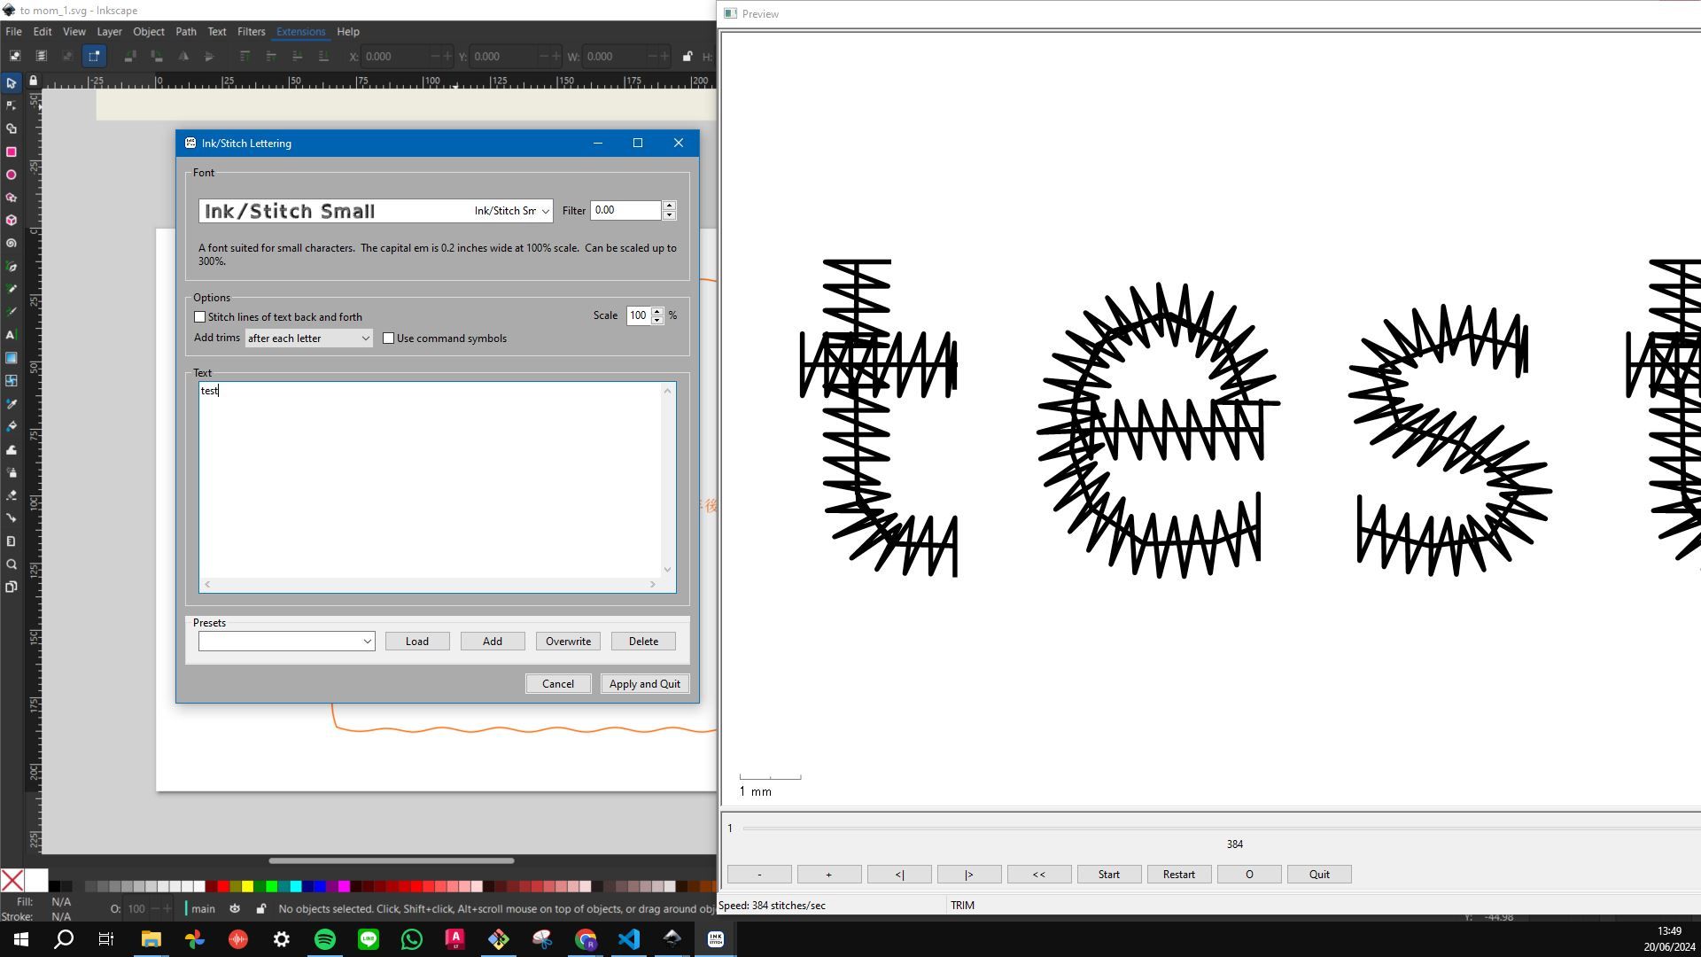Select the Eraser tool
The height and width of the screenshot is (957, 1701).
[12, 495]
